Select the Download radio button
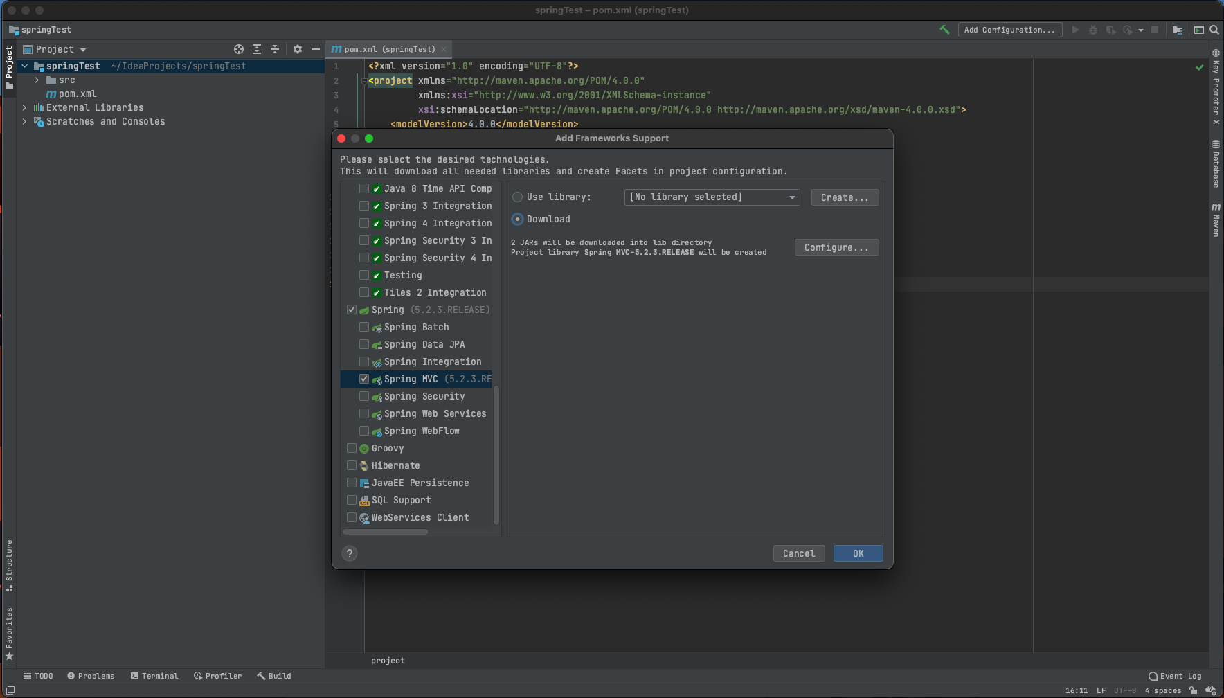Viewport: 1224px width, 698px height. [x=517, y=219]
